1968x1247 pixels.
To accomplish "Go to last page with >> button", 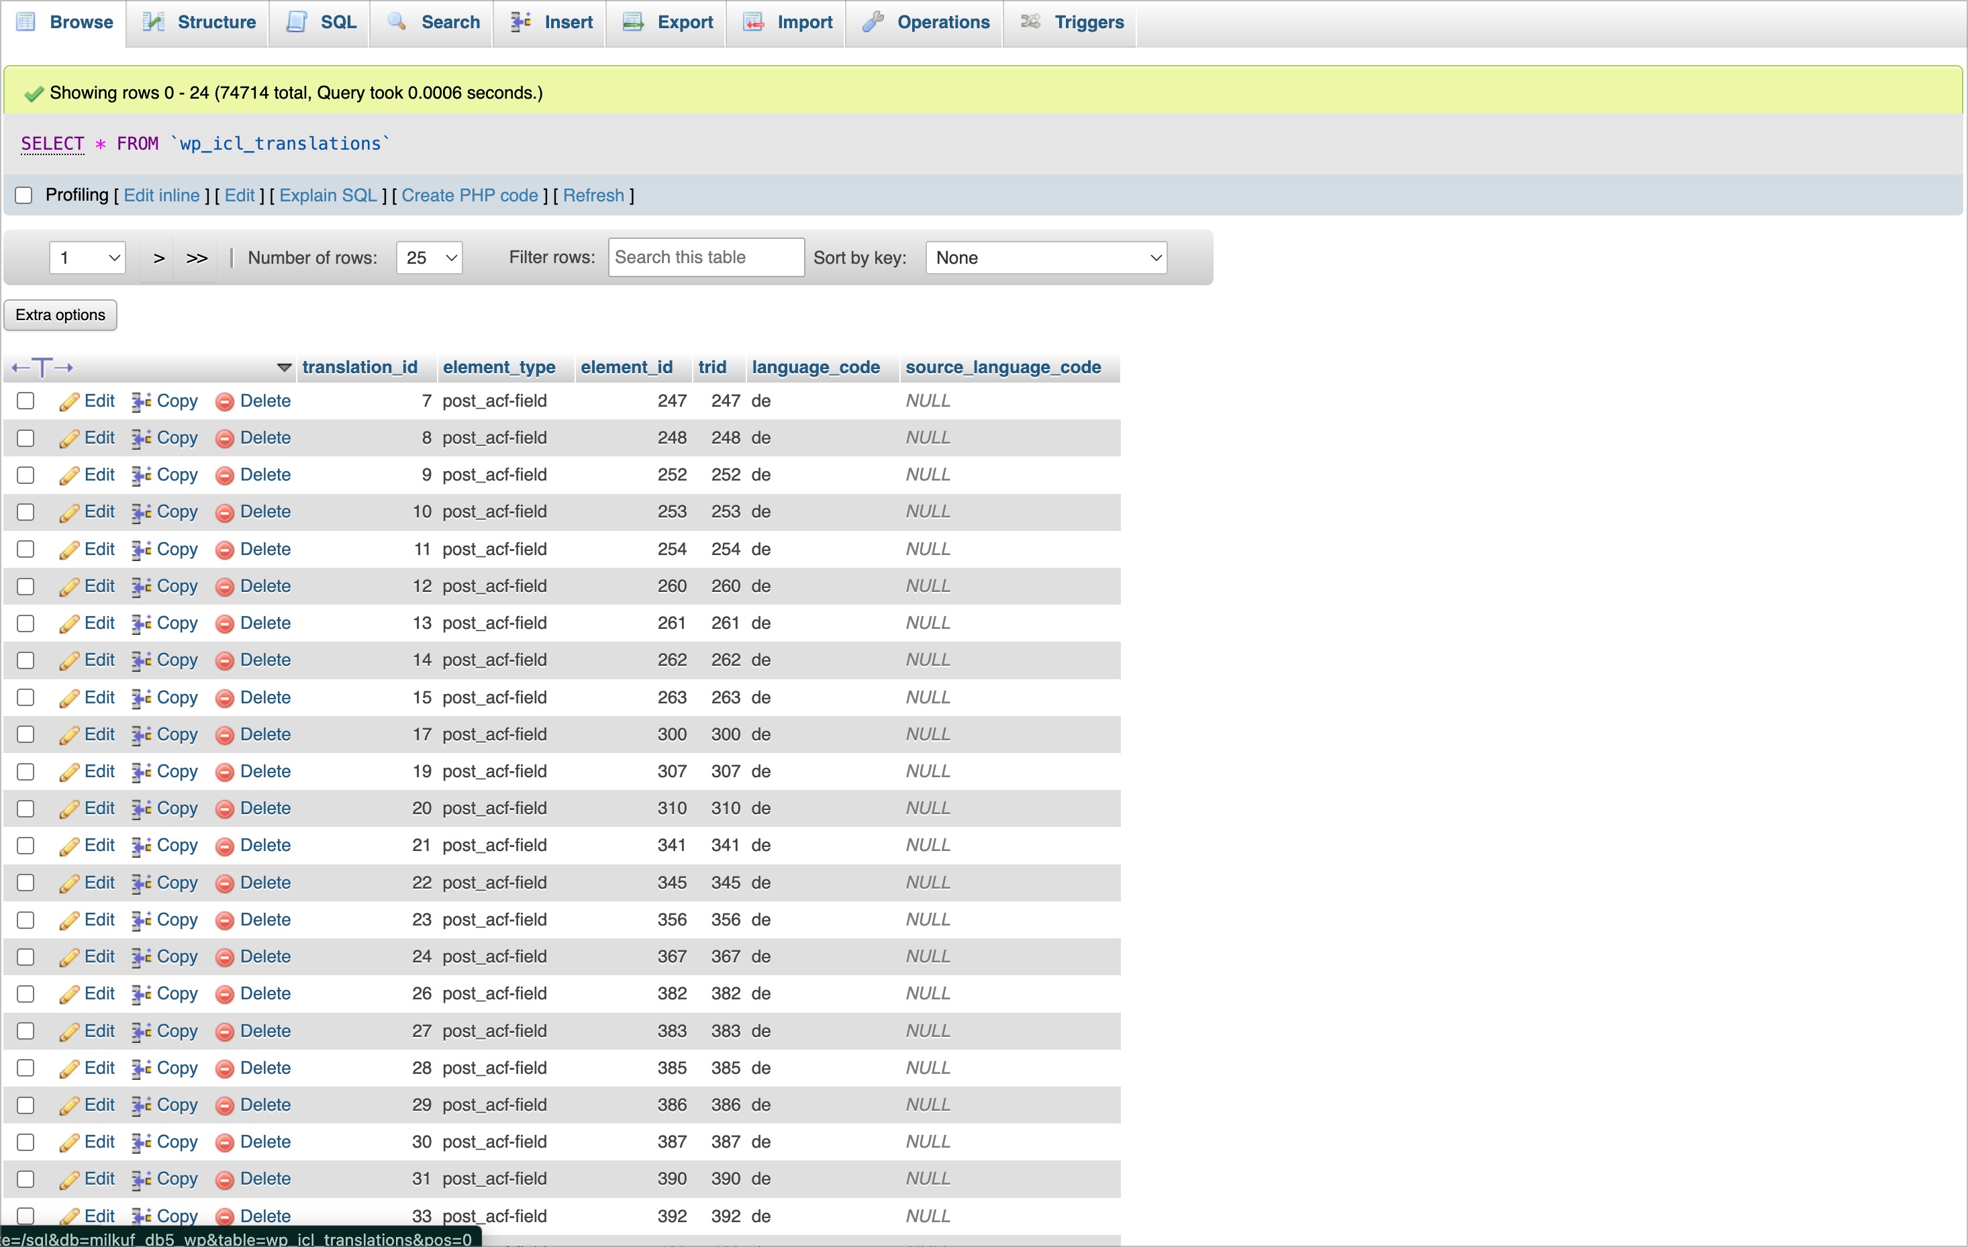I will [x=197, y=258].
